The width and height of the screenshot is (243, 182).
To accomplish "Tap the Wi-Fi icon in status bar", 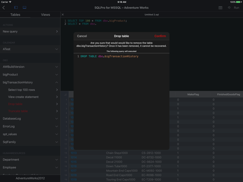I will (x=10, y=2).
